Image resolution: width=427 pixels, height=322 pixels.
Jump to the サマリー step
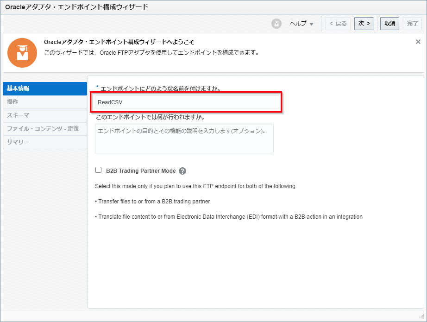(44, 142)
